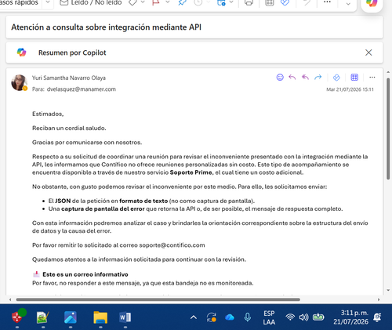Open apps grid icon in message header
The width and height of the screenshot is (392, 330).
coord(354,78)
